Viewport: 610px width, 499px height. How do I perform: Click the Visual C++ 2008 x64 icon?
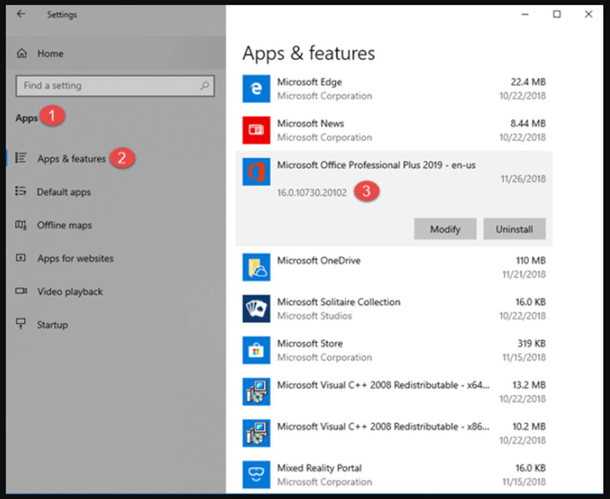(x=256, y=392)
